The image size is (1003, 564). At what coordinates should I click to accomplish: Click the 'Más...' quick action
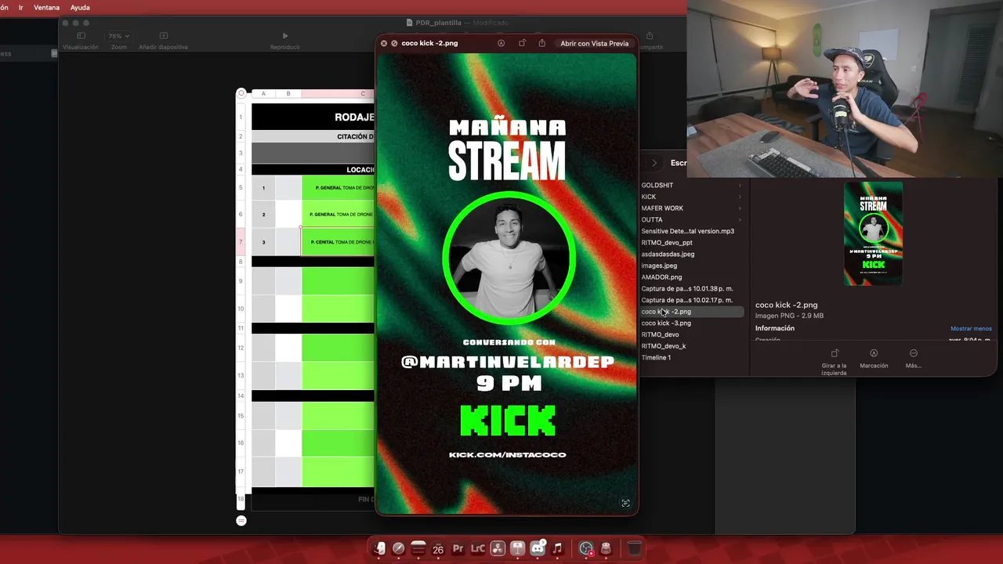click(x=913, y=359)
